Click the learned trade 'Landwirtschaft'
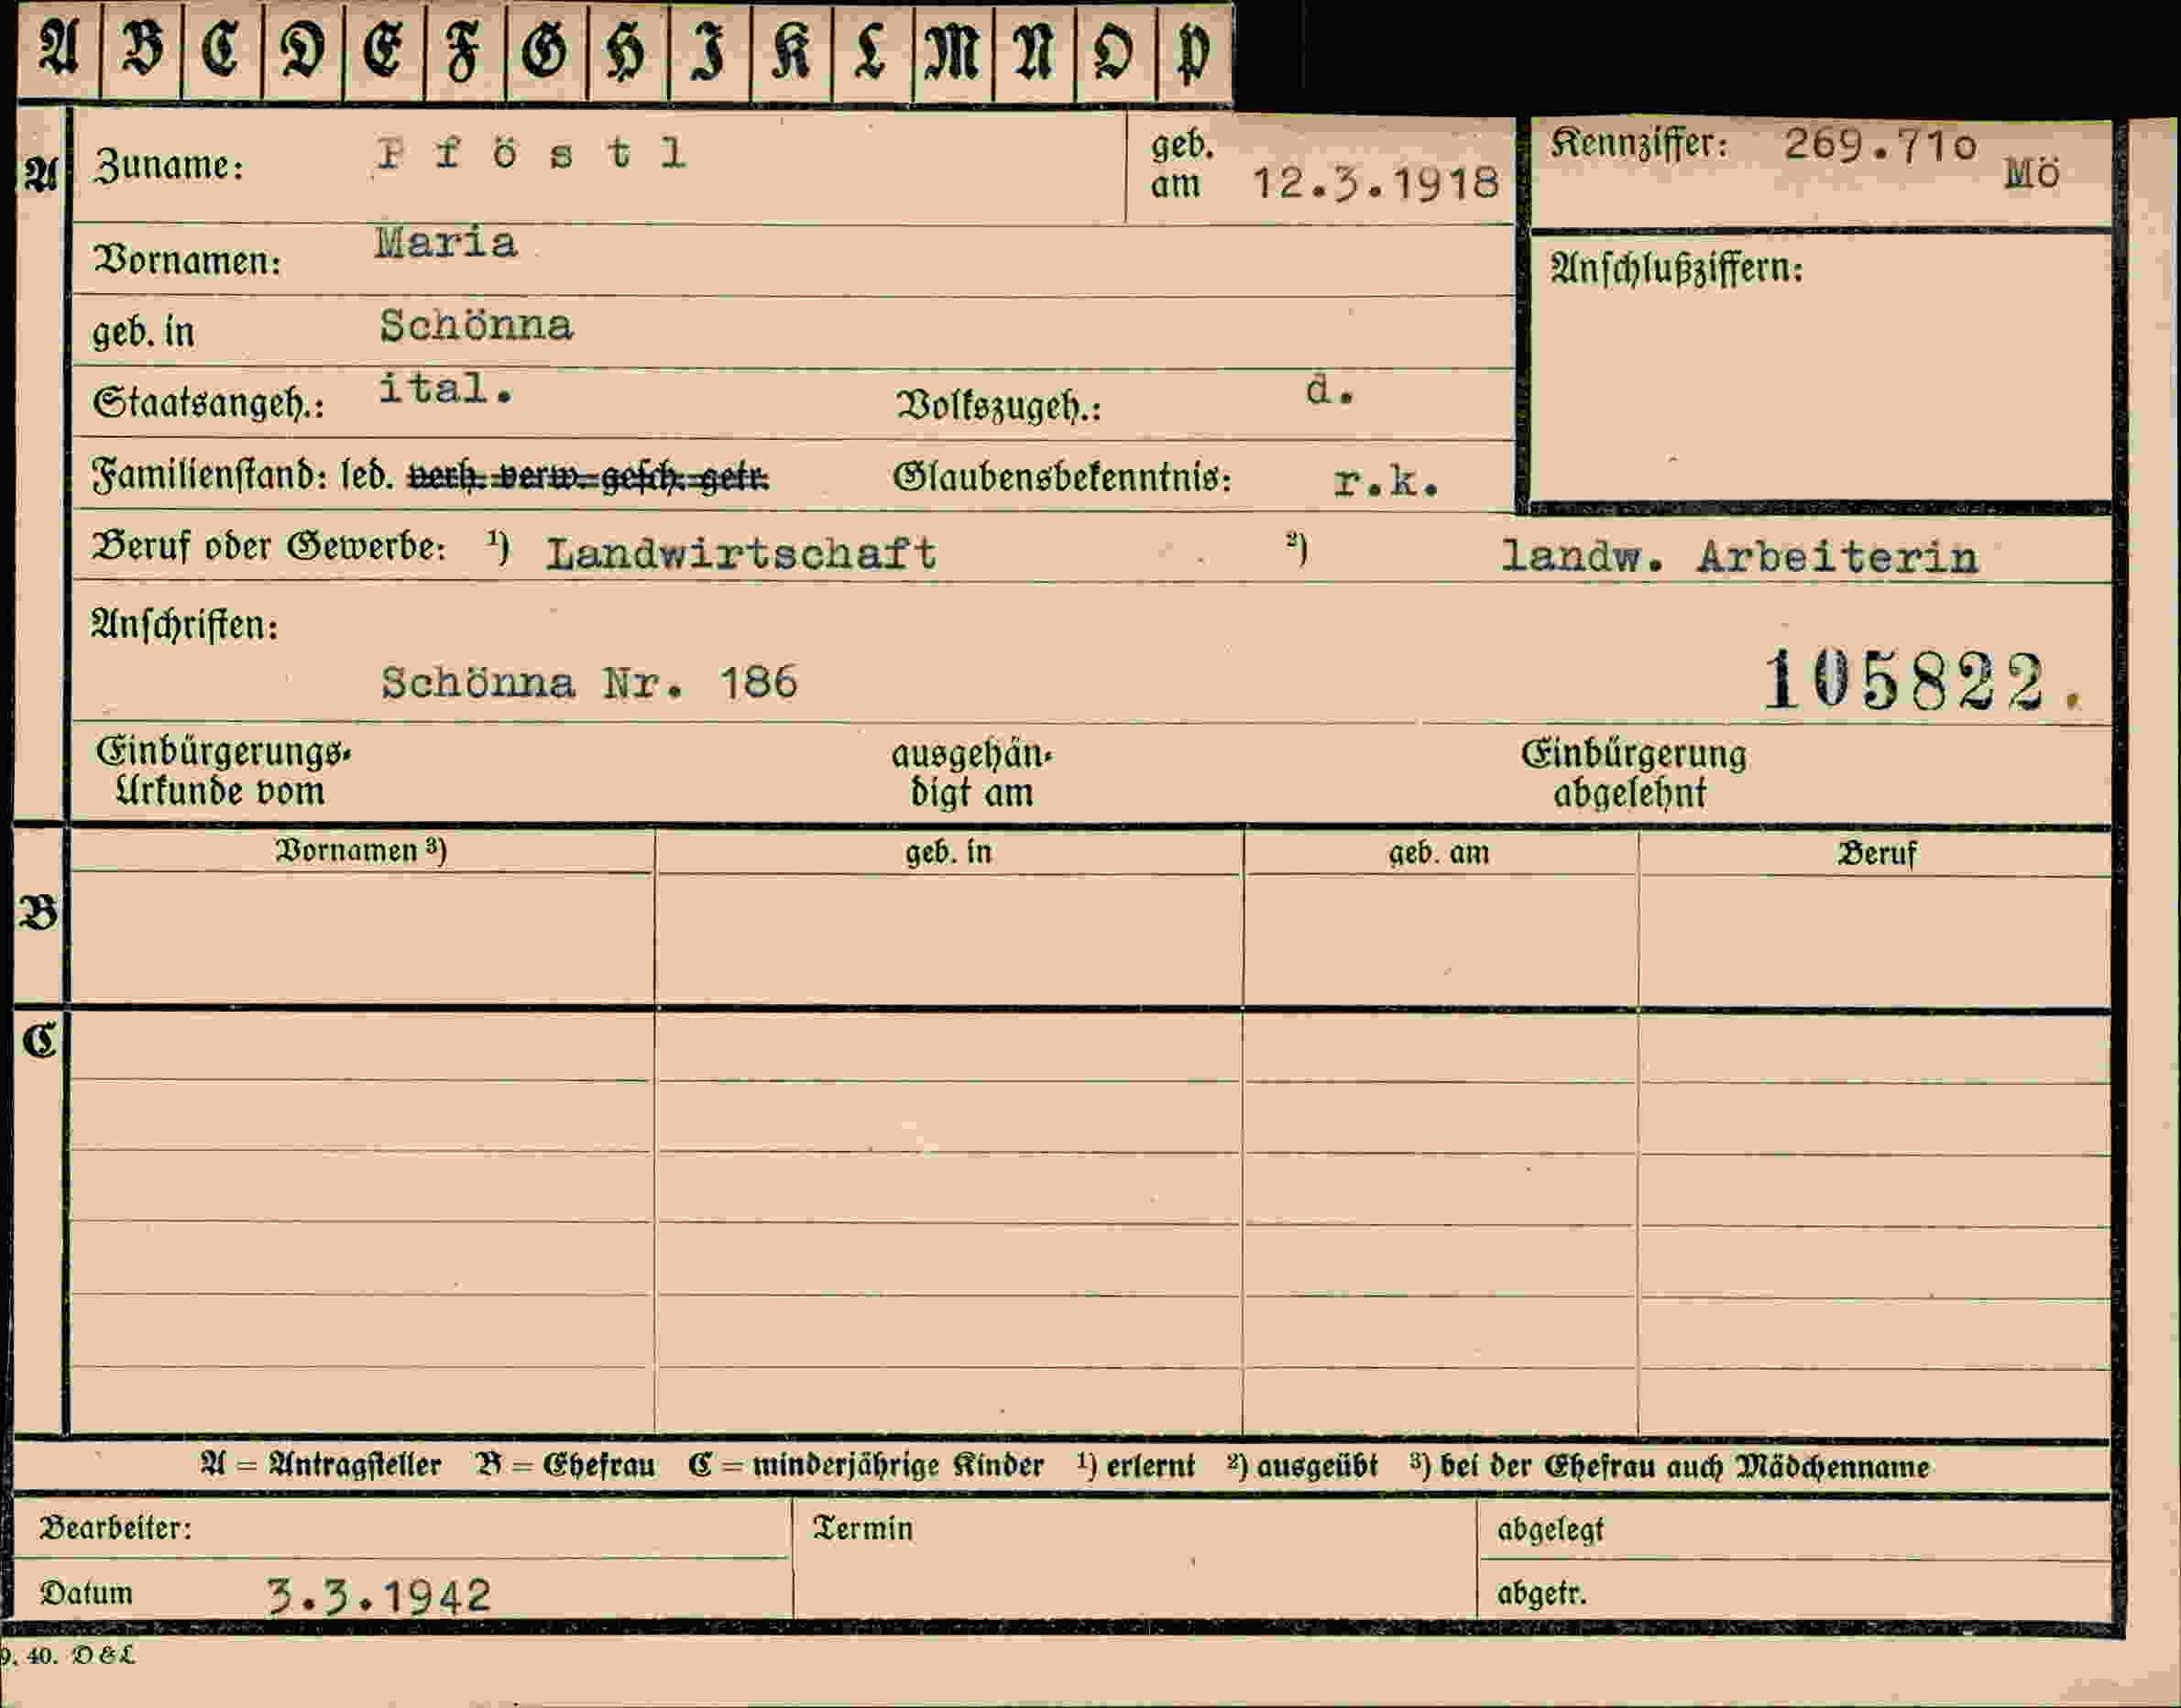 point(741,554)
